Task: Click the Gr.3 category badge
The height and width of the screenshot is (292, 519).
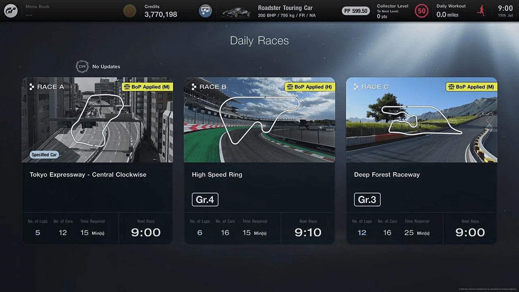Action: pos(367,200)
